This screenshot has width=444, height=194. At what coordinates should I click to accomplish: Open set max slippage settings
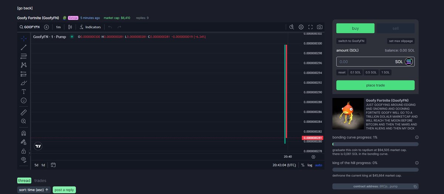tap(401, 41)
